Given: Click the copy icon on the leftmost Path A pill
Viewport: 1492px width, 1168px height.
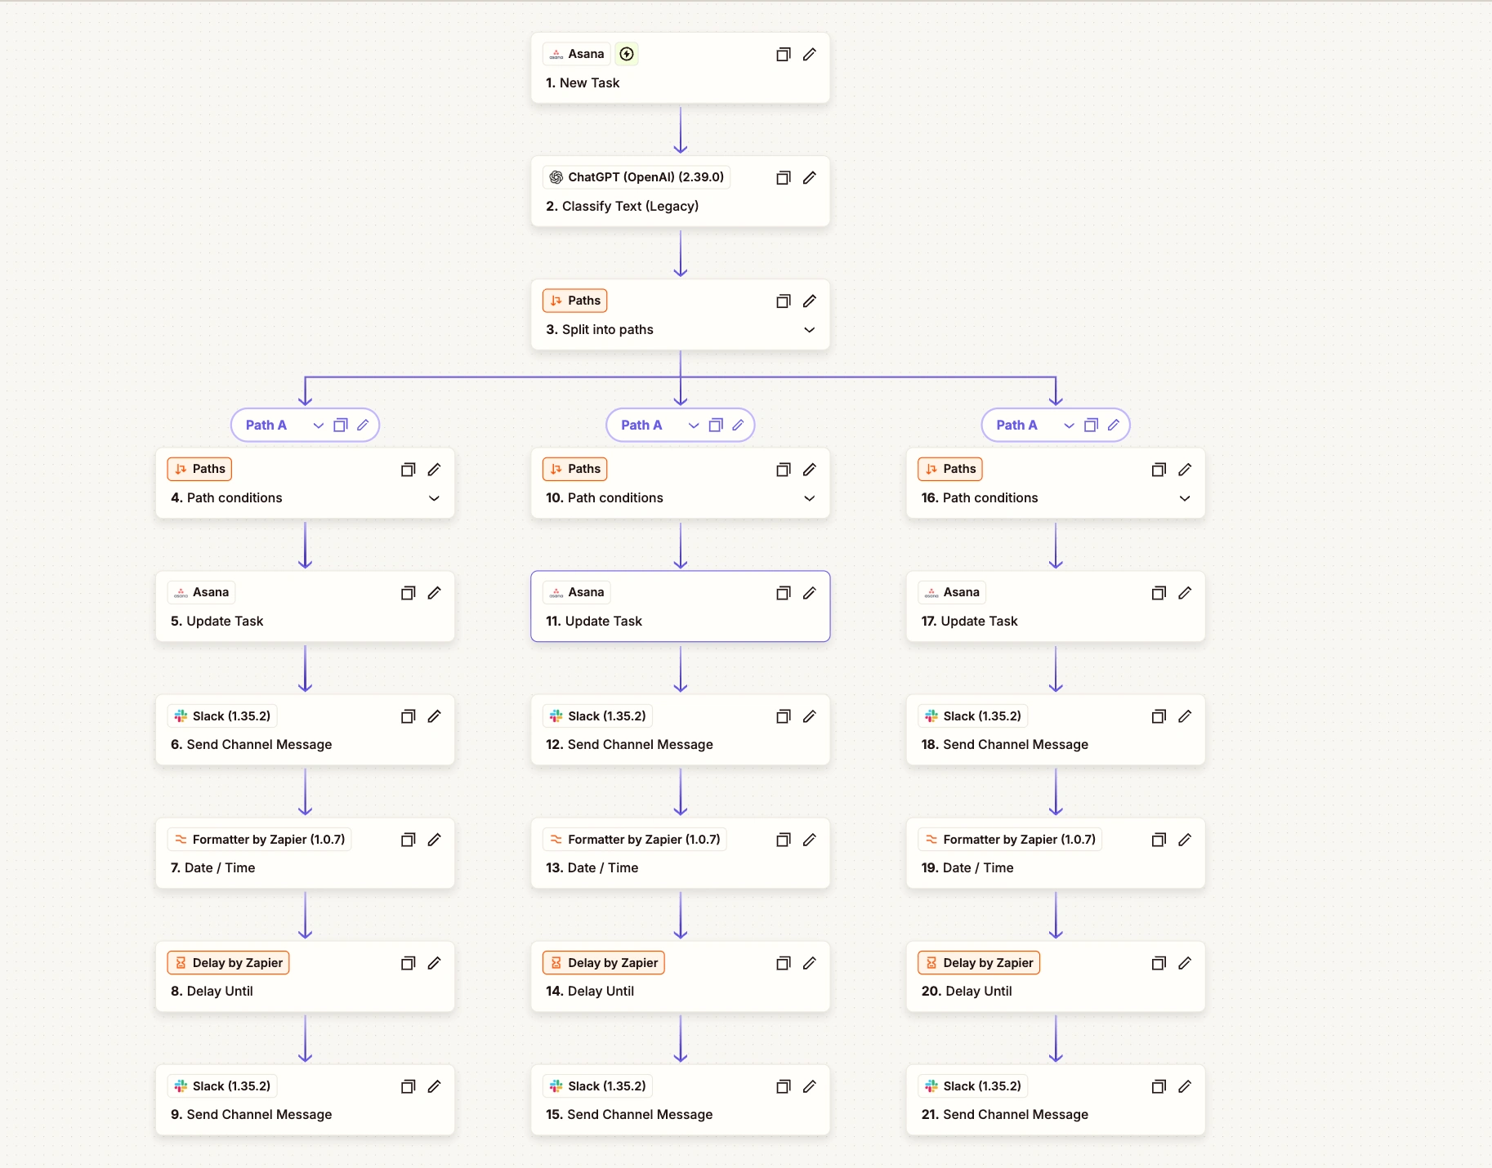Looking at the screenshot, I should (x=341, y=426).
